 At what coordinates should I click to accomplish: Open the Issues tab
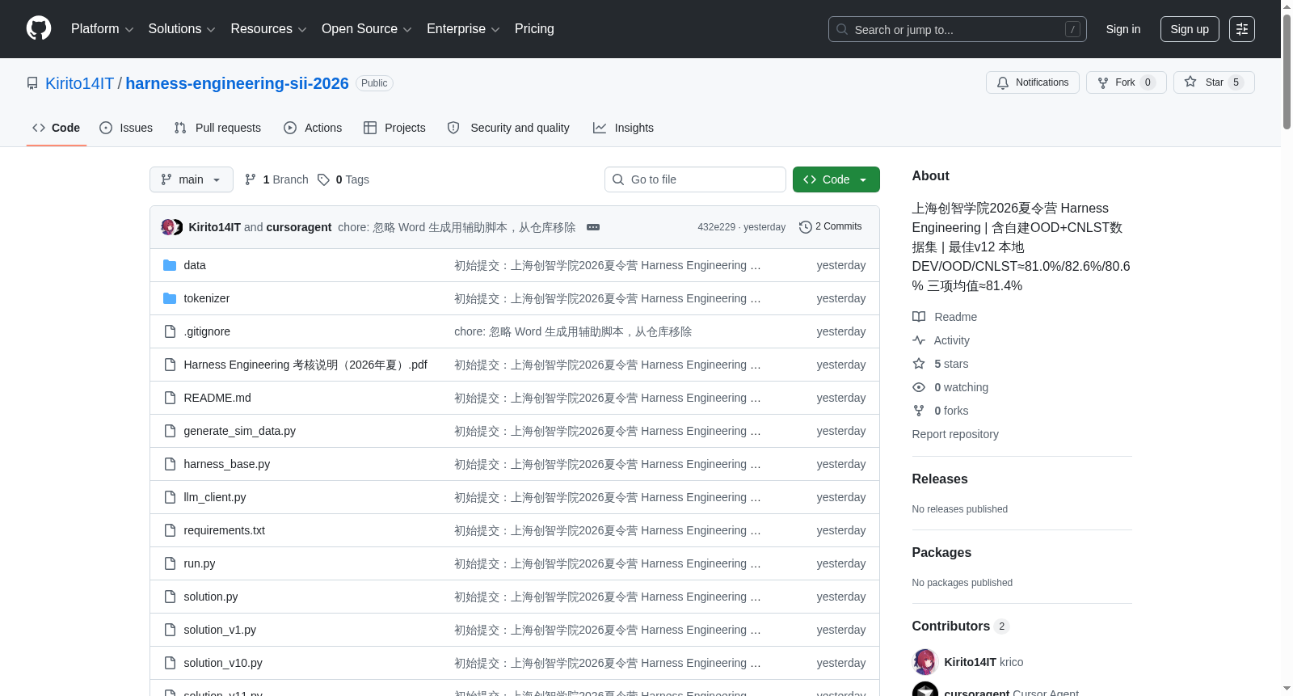(126, 128)
